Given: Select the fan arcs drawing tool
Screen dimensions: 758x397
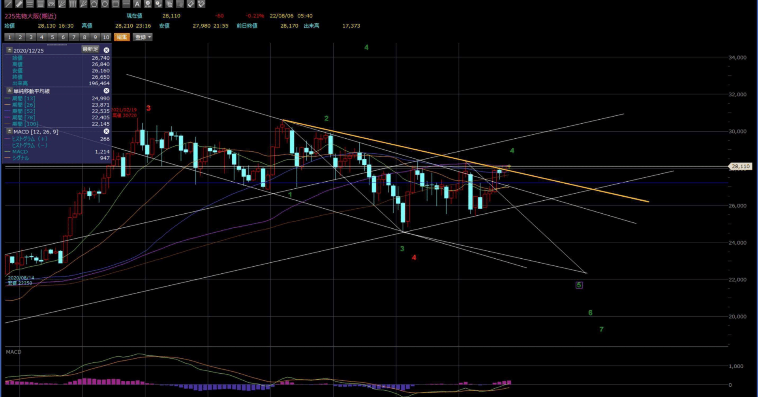Looking at the screenshot, I should click(51, 4).
